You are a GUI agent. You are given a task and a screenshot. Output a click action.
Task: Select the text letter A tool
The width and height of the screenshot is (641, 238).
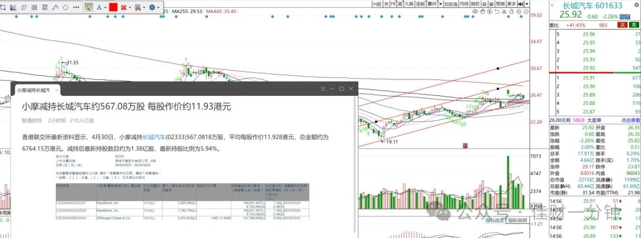point(99,7)
